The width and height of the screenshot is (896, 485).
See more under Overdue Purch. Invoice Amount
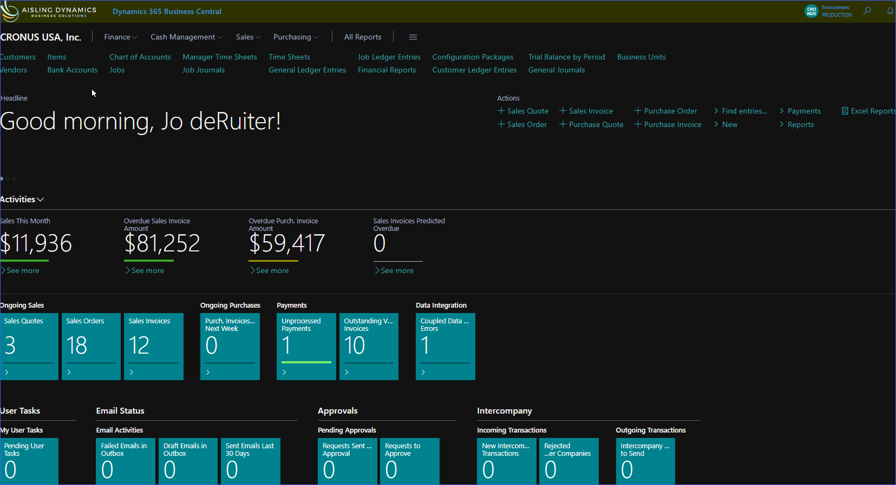click(270, 270)
